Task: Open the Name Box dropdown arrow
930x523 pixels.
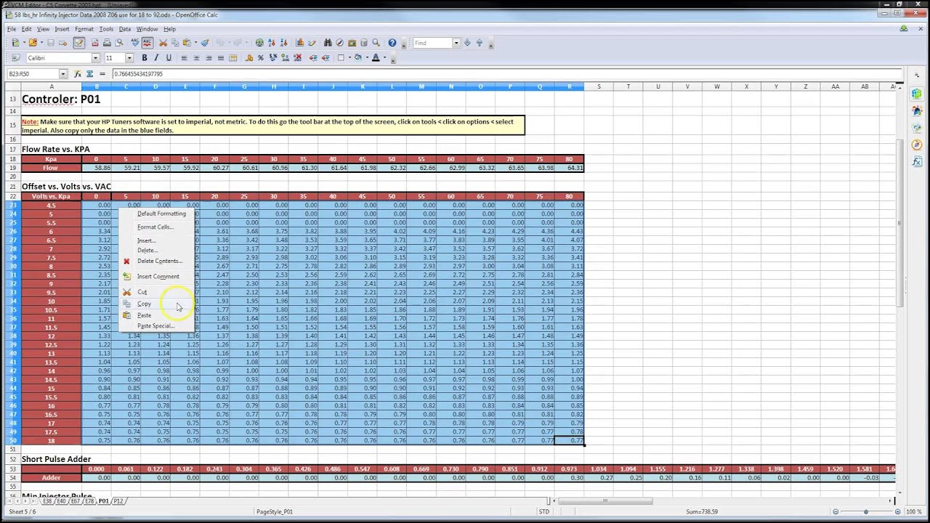Action: click(63, 74)
